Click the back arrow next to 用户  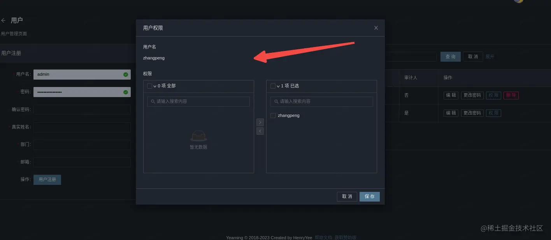click(x=3, y=20)
